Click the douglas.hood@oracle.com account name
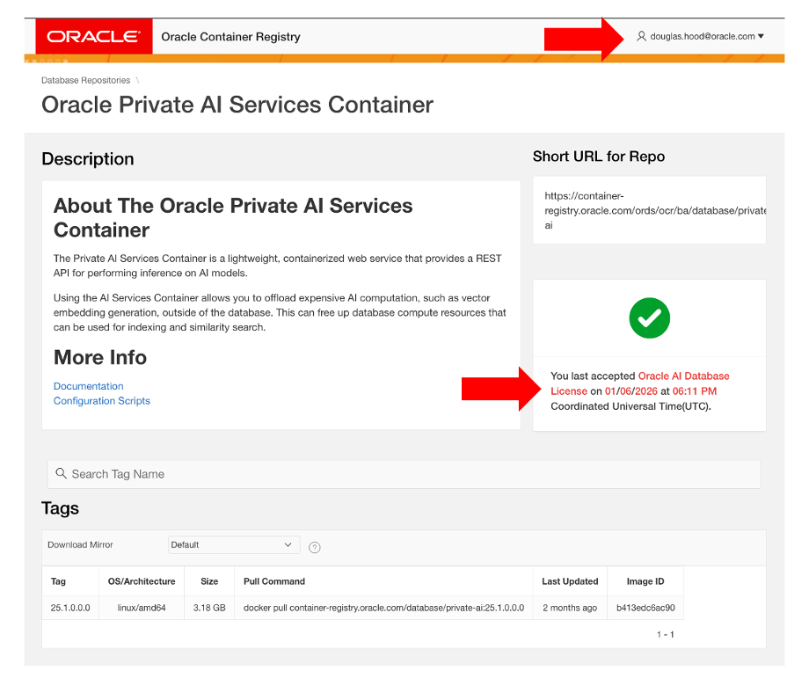 click(703, 36)
